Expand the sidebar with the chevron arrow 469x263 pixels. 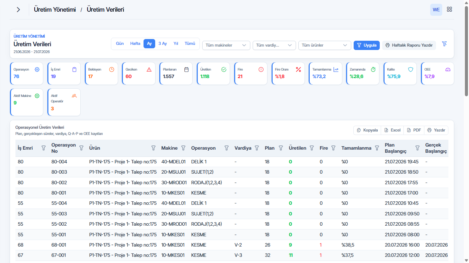tap(18, 10)
